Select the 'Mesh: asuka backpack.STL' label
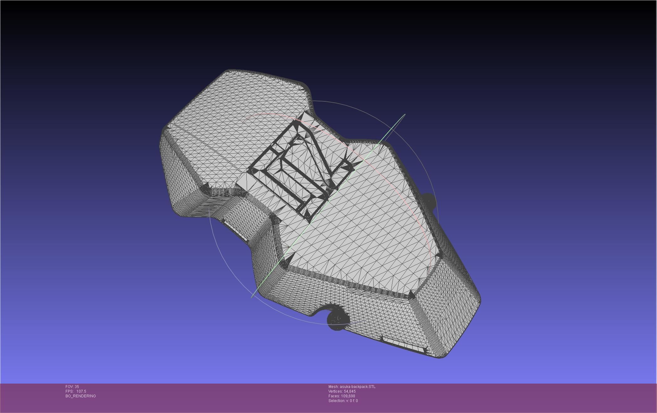This screenshot has width=657, height=413. (x=352, y=387)
